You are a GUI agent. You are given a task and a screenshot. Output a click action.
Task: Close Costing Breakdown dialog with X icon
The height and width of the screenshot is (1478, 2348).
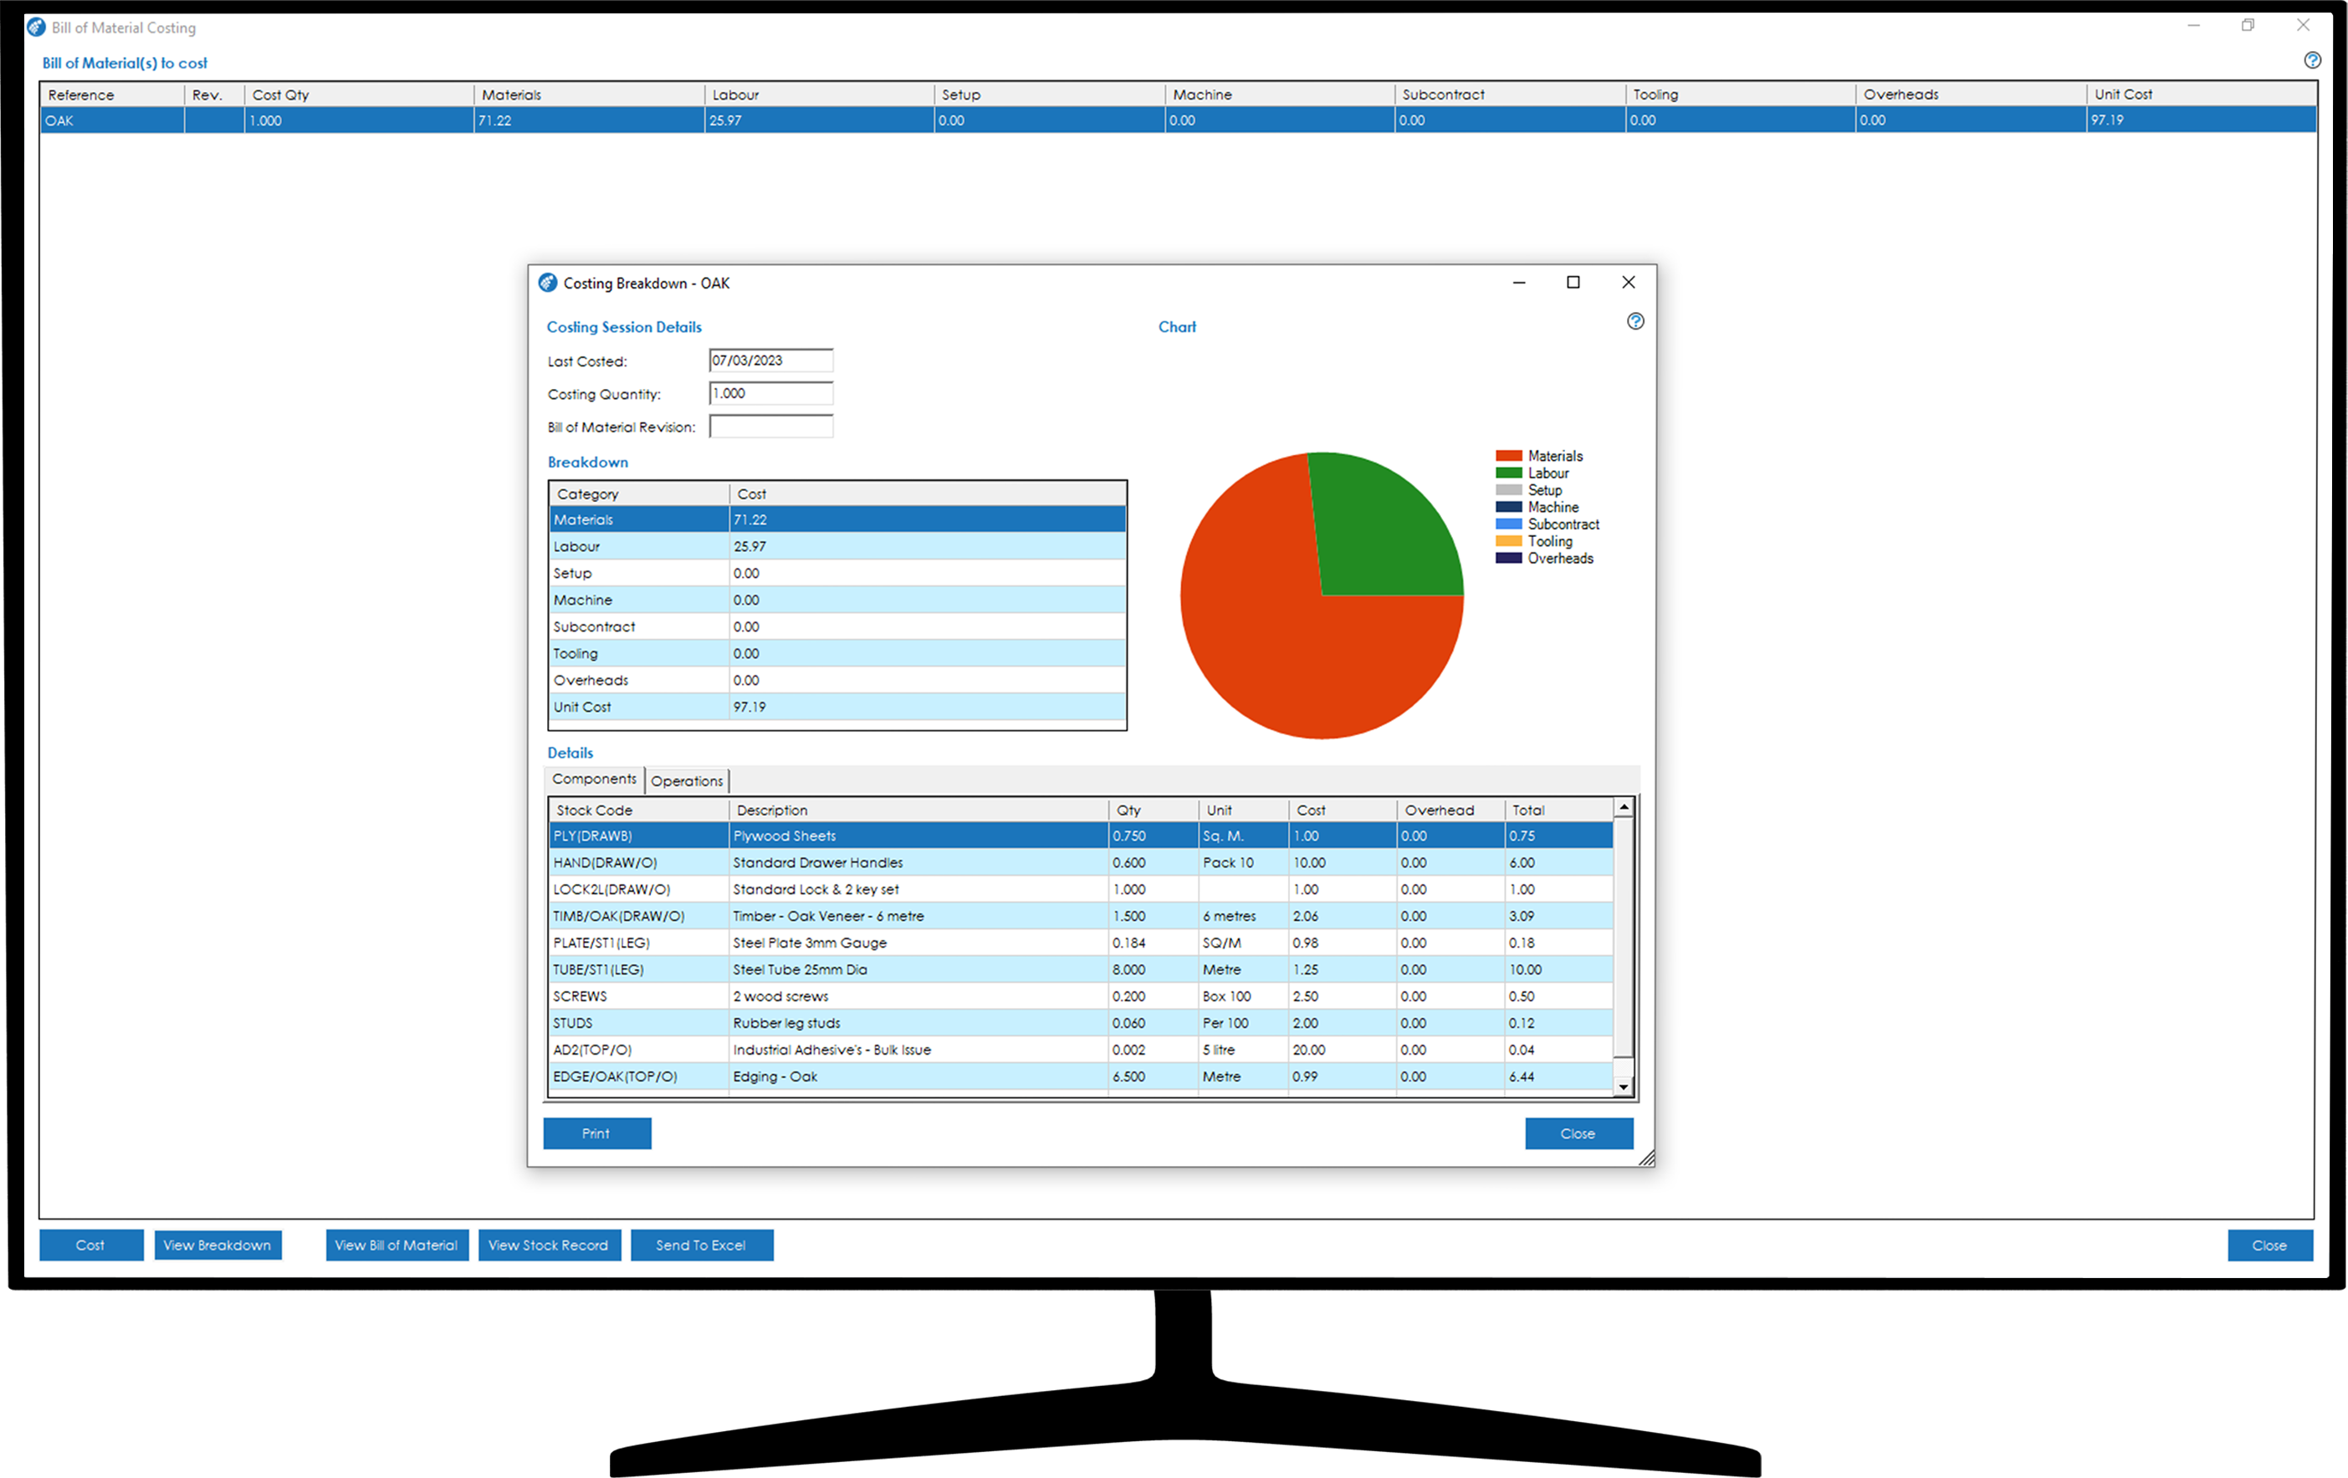coord(1629,283)
